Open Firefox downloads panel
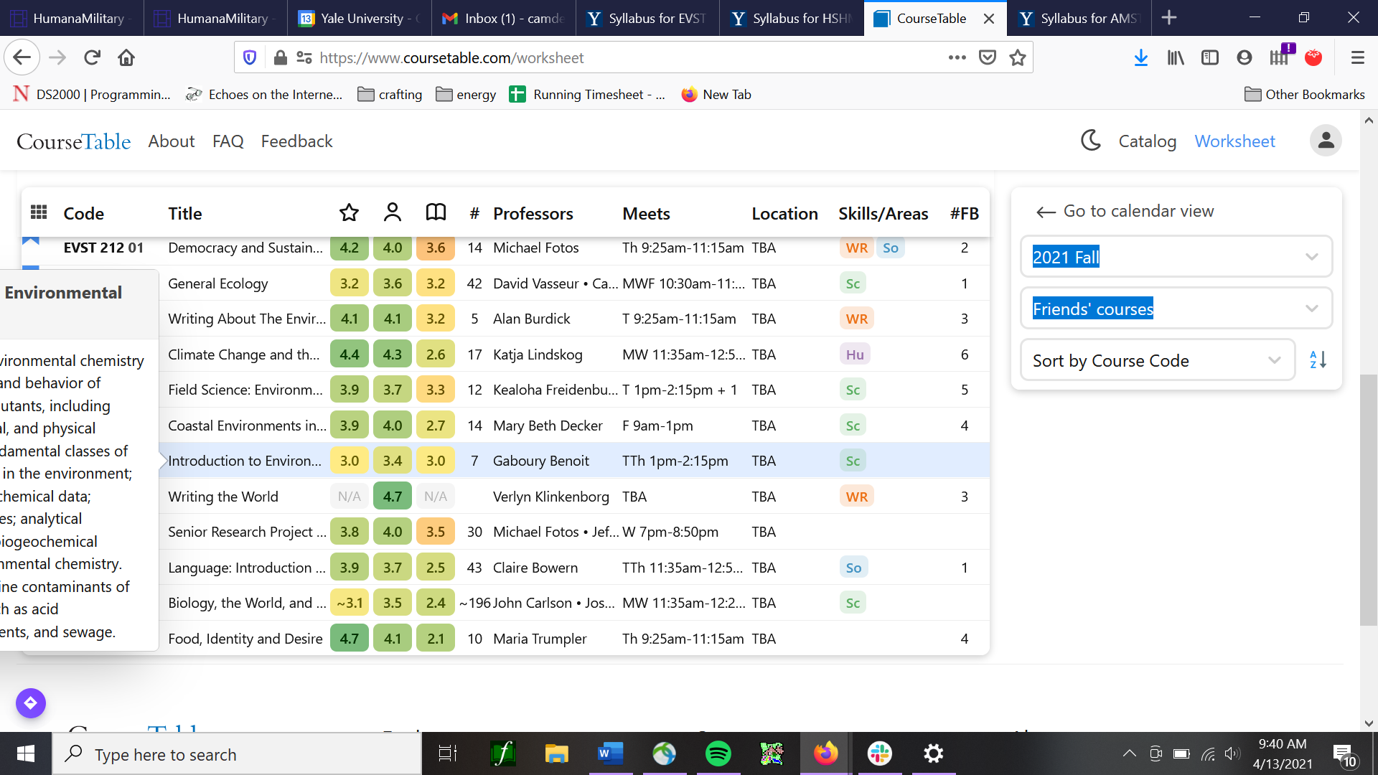Viewport: 1378px width, 775px height. [x=1140, y=57]
